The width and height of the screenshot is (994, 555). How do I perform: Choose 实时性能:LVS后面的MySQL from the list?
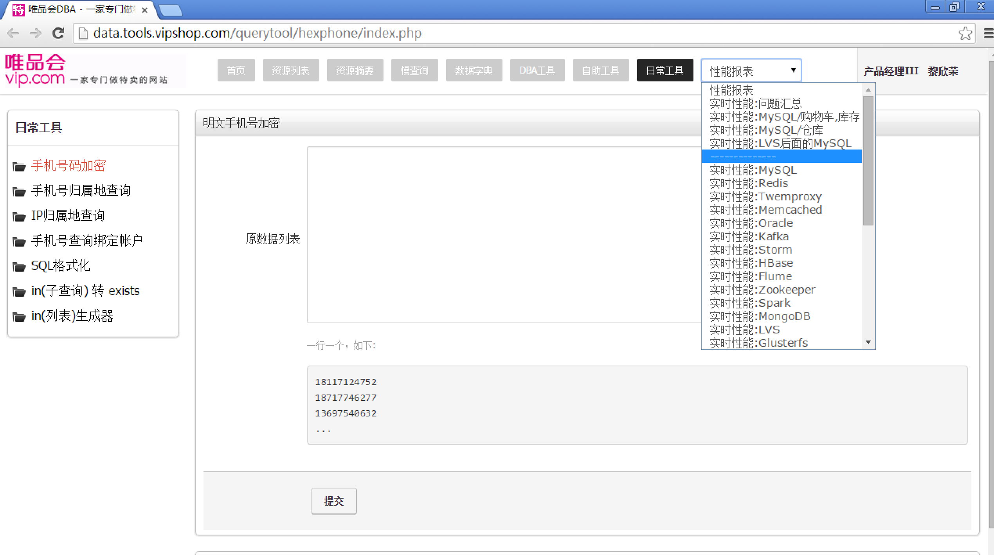point(782,143)
